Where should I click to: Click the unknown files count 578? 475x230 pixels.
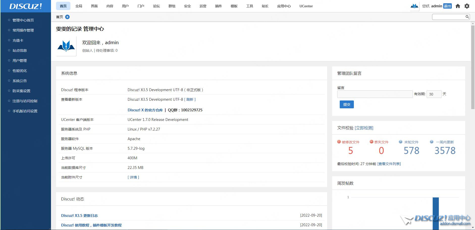411,151
